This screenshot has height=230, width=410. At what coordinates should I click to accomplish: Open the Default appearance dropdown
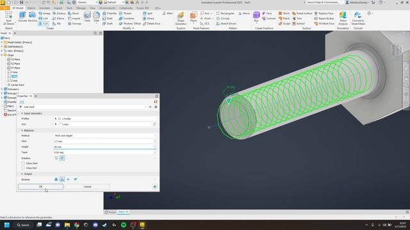point(114,3)
